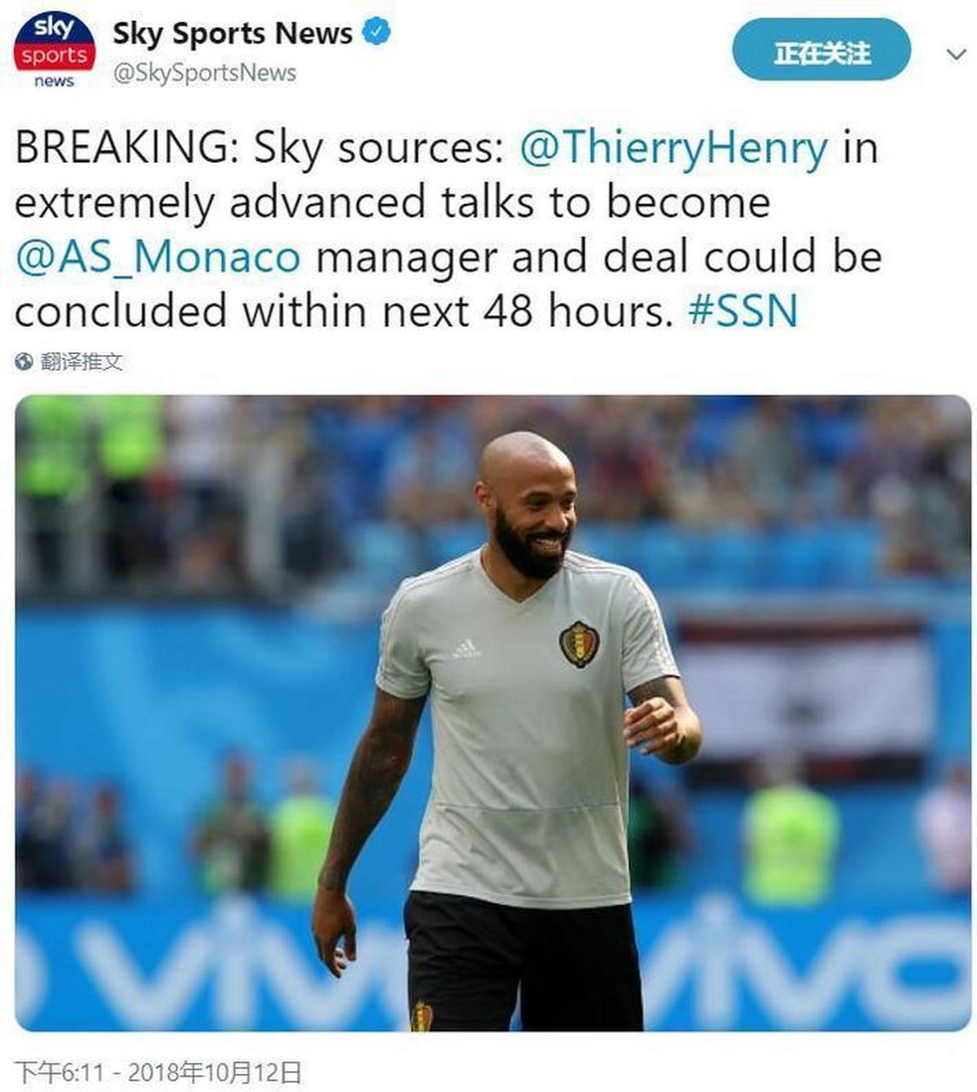This screenshot has width=977, height=1092.
Task: Click the date 2018年10月12日
Action: pyautogui.click(x=214, y=1072)
